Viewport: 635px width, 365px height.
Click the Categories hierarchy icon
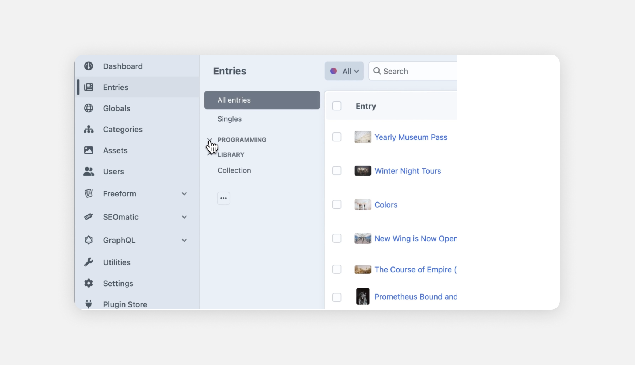click(x=89, y=129)
